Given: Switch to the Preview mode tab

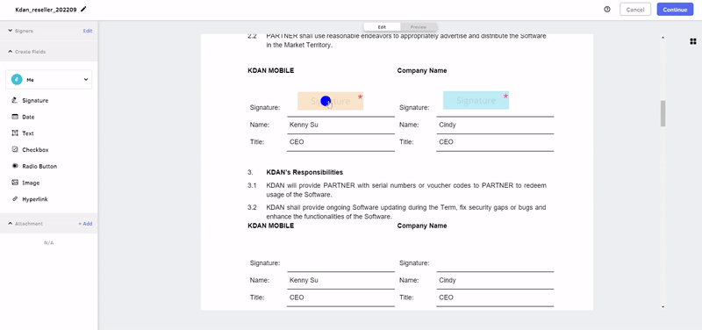Looking at the screenshot, I should 419,27.
